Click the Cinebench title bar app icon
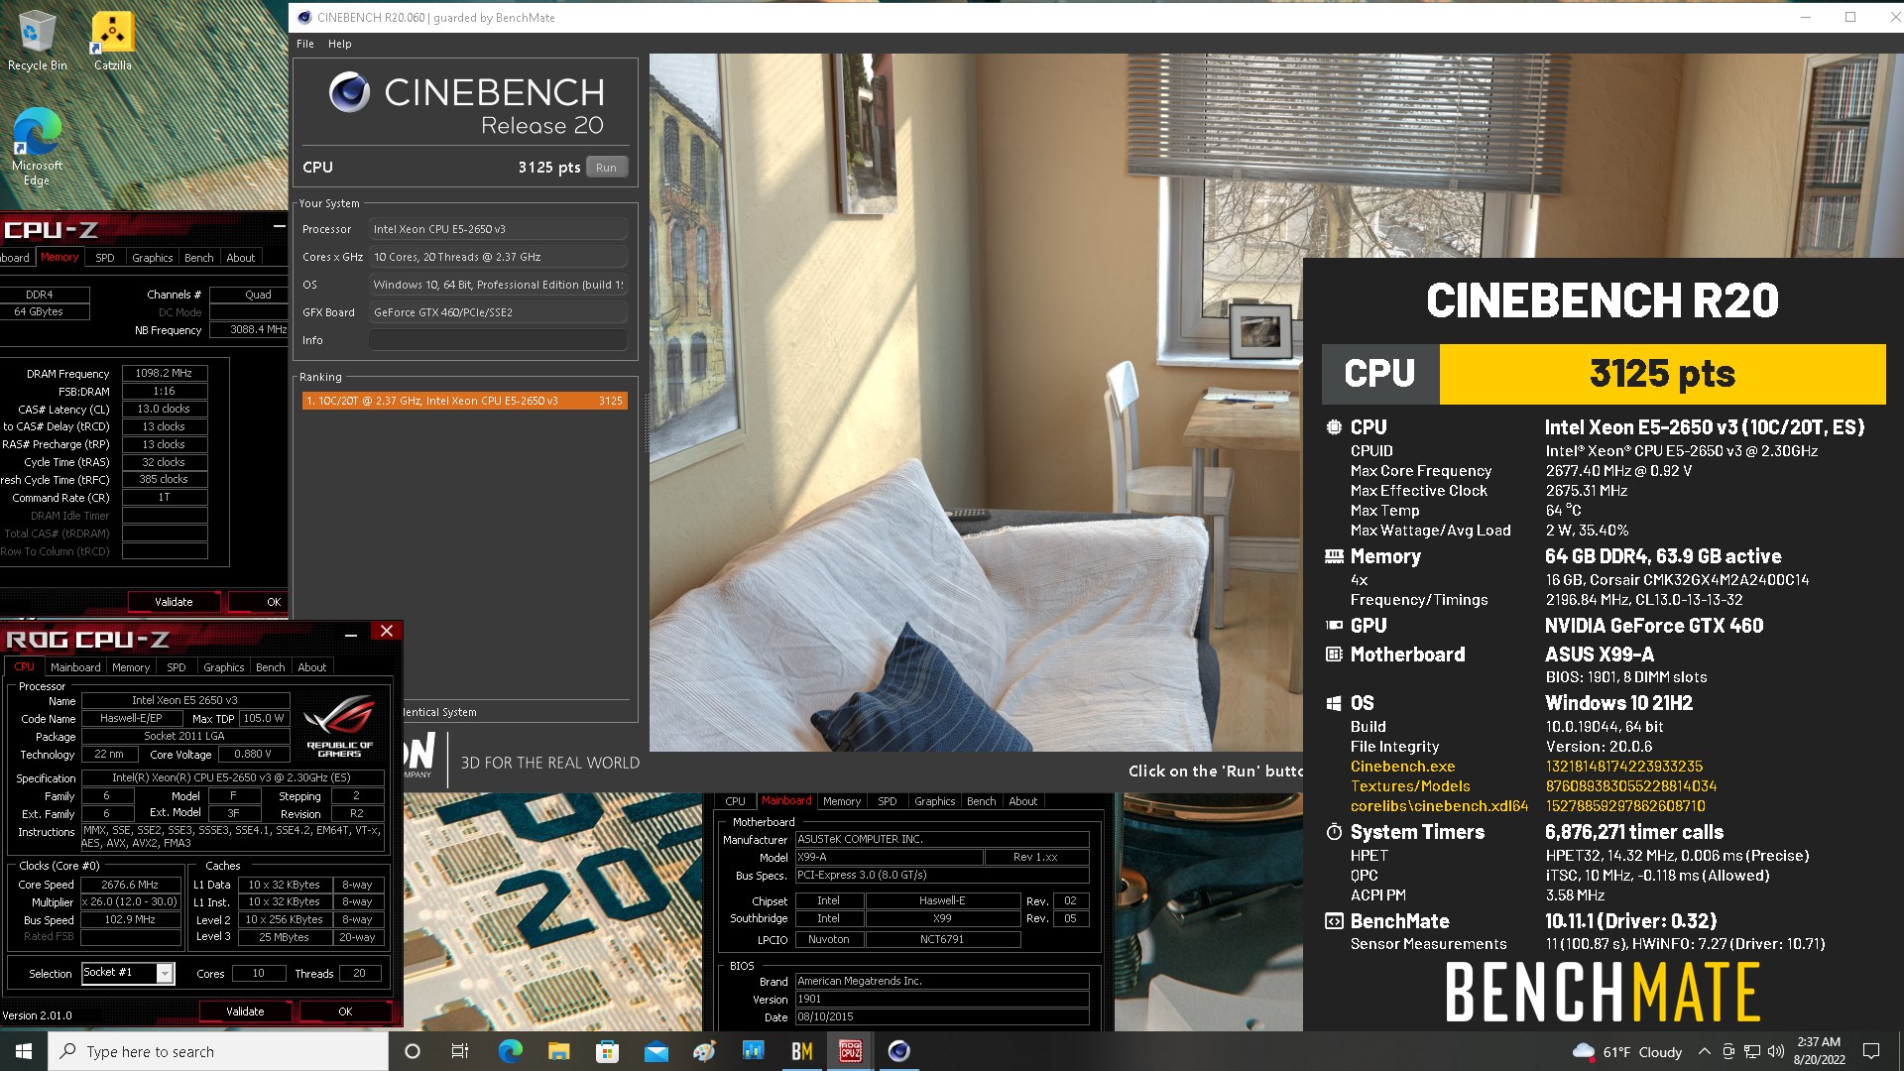 (x=304, y=17)
